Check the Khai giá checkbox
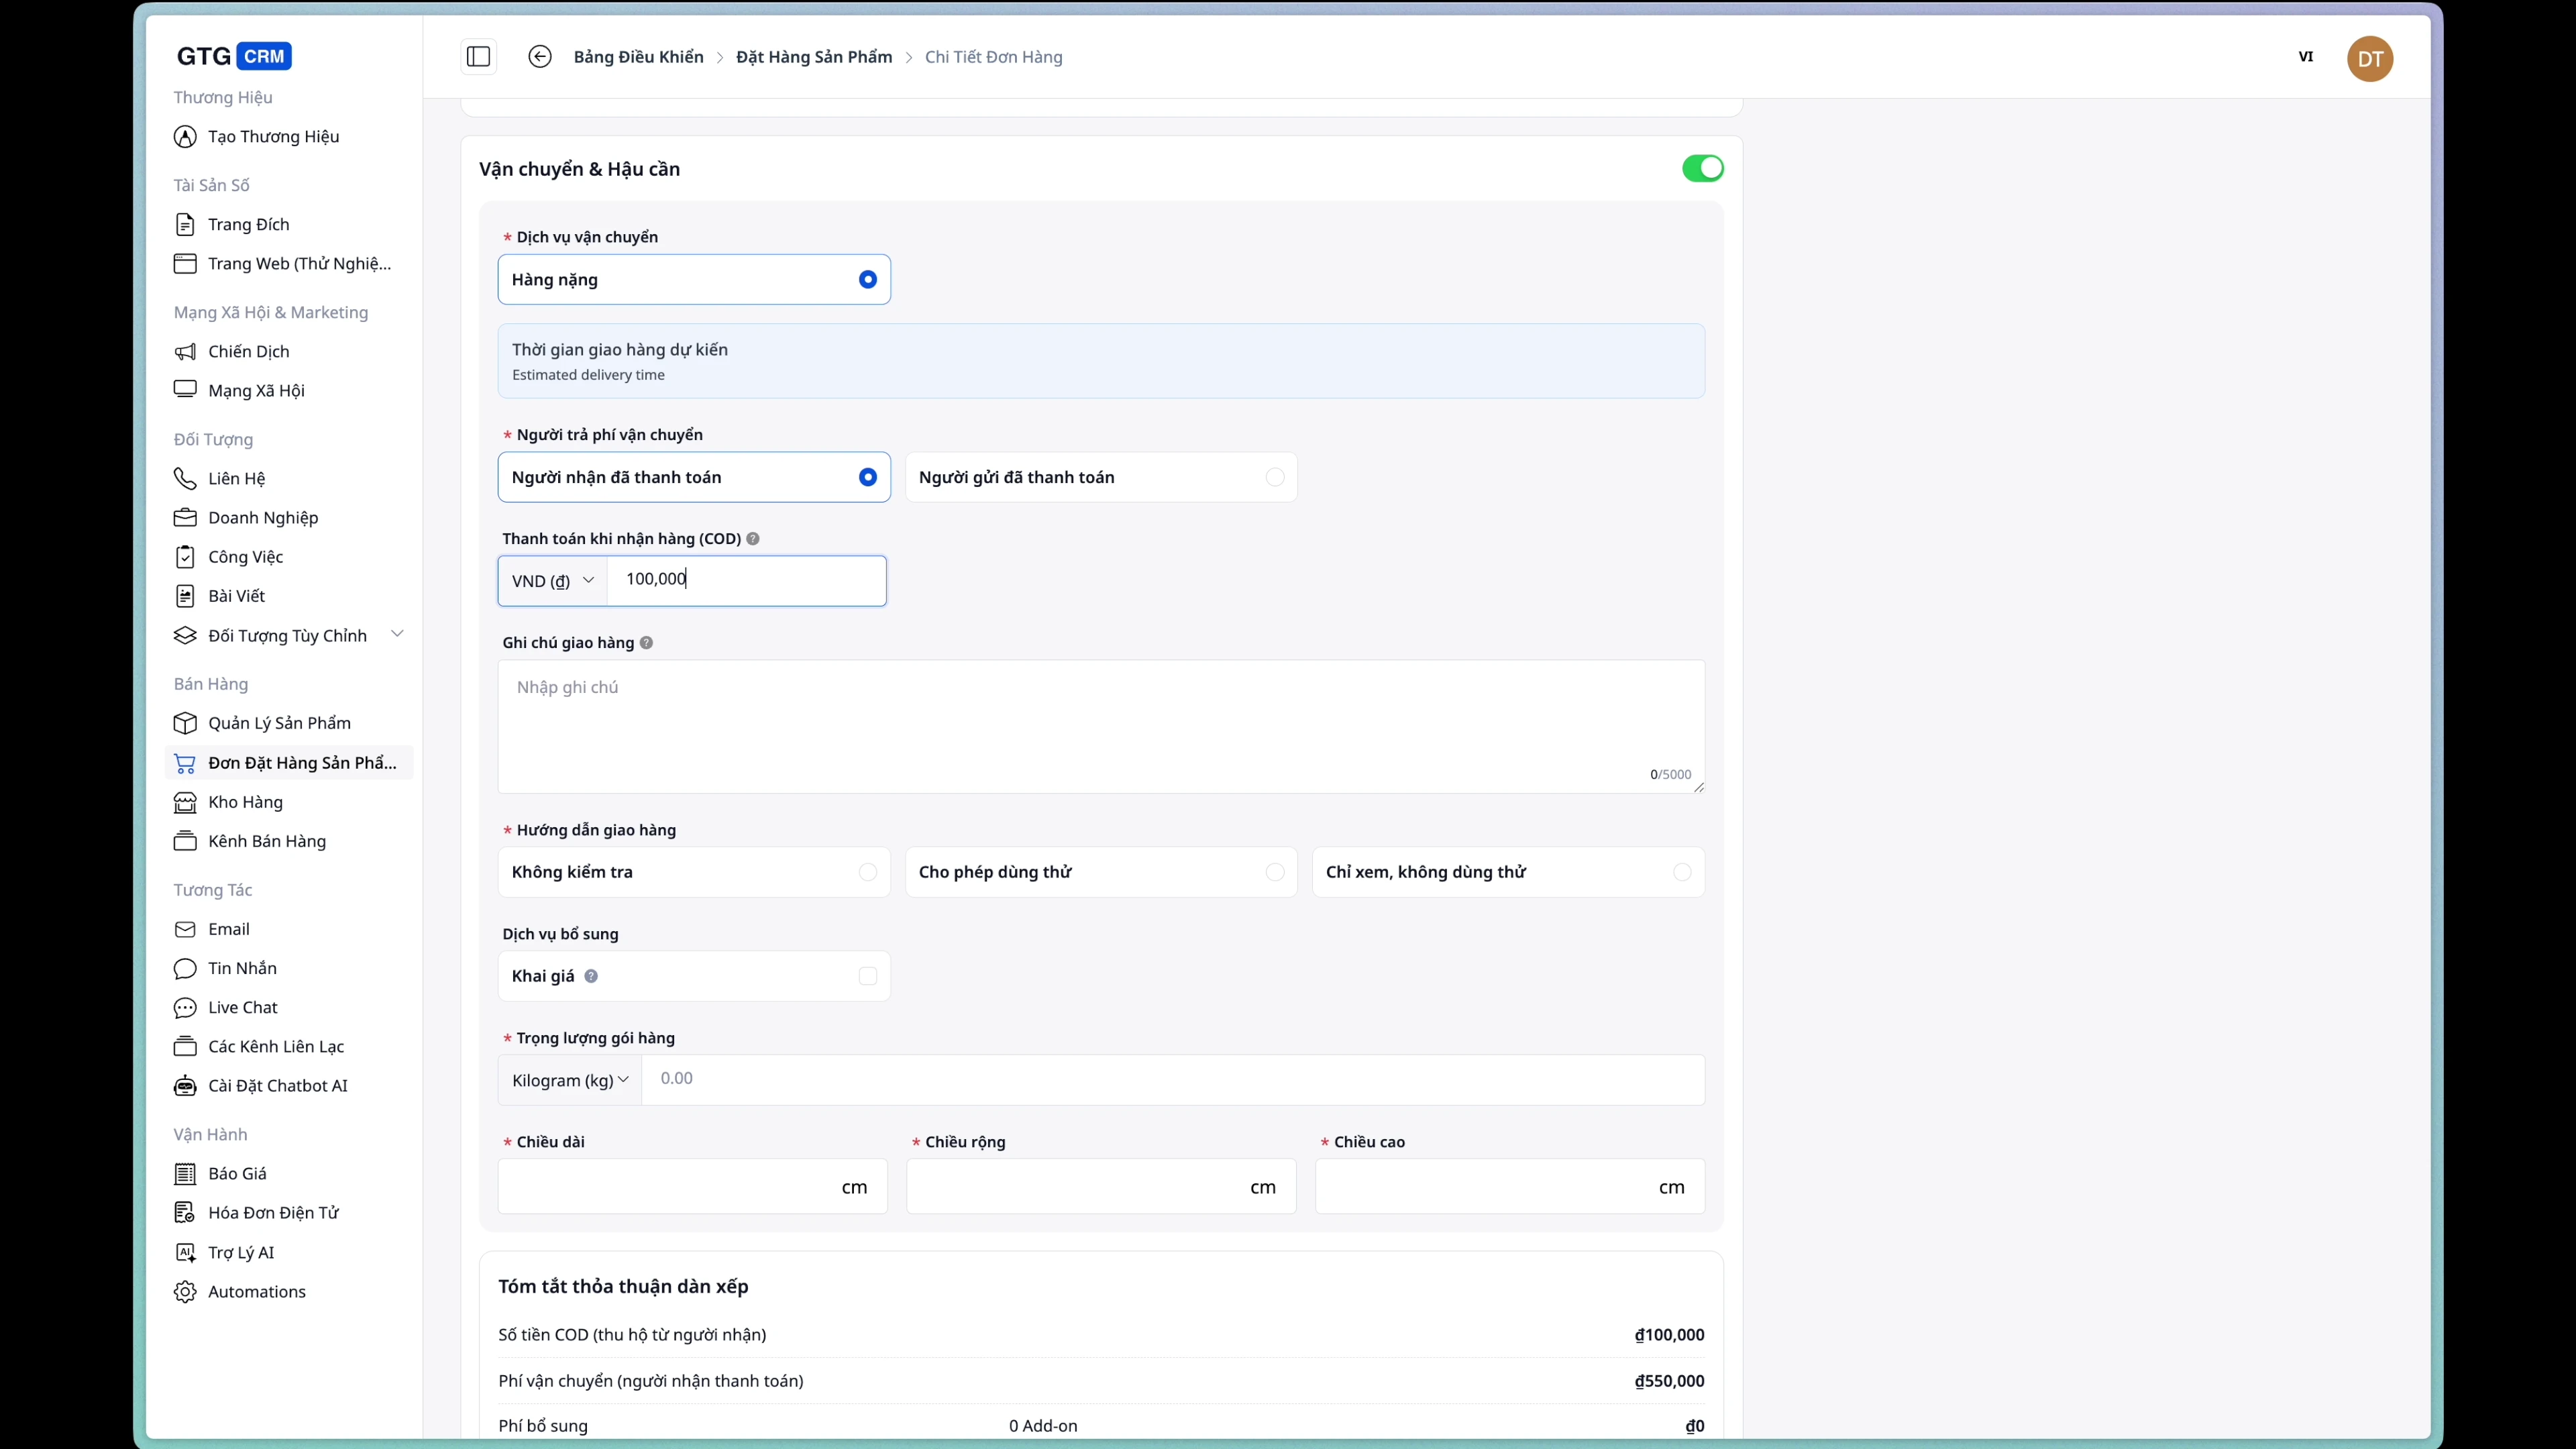Screen dimensions: 2576x1449 867,976
